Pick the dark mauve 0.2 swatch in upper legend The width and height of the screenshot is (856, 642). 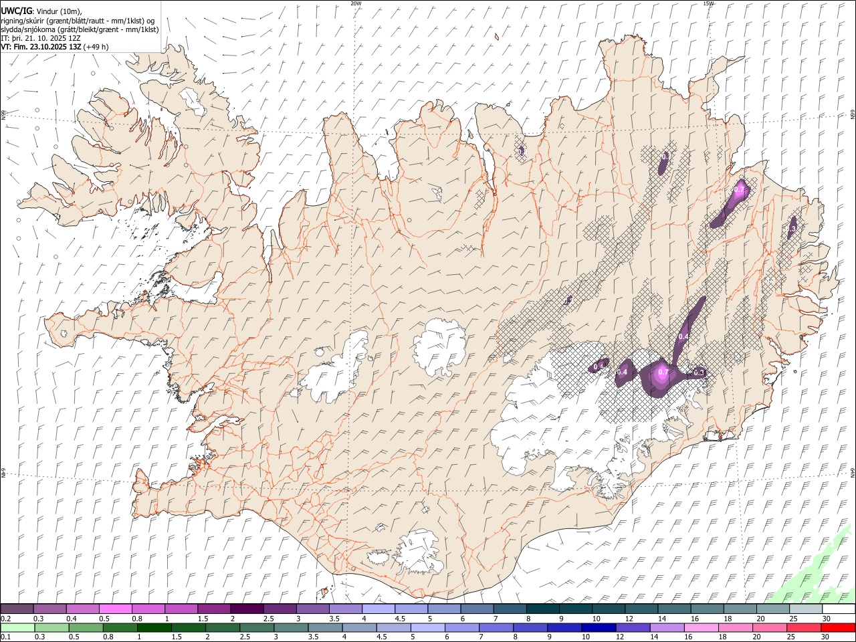click(17, 609)
